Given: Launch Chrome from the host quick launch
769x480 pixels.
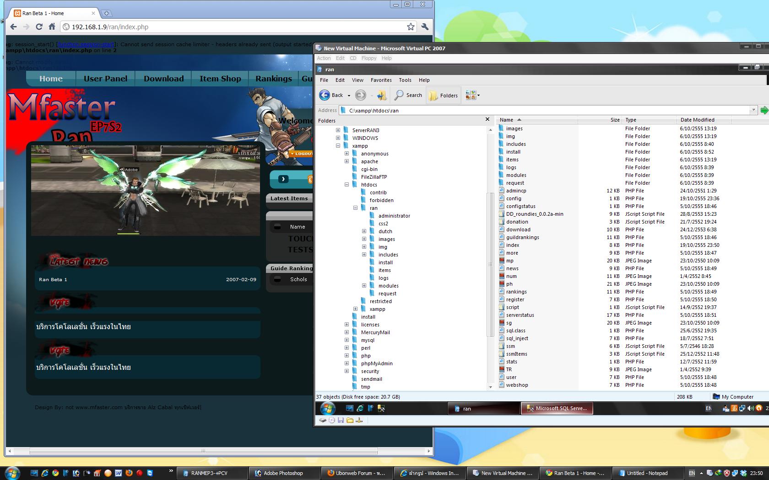Looking at the screenshot, I should 55,473.
